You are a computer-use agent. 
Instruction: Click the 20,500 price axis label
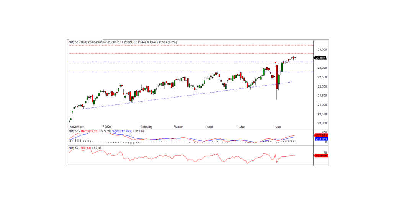coord(322,114)
